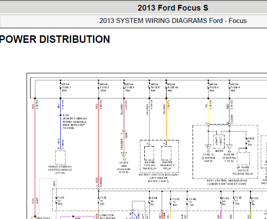267x219 pixels.
Task: Click the 'BATTERY' label at bottom left
Action: coord(44,218)
